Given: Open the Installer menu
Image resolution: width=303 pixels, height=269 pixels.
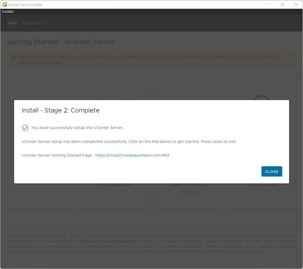Looking at the screenshot, I should (x=8, y=12).
